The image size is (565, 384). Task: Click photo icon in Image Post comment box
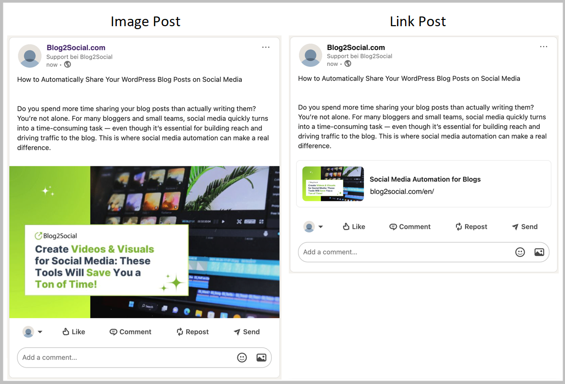point(261,358)
